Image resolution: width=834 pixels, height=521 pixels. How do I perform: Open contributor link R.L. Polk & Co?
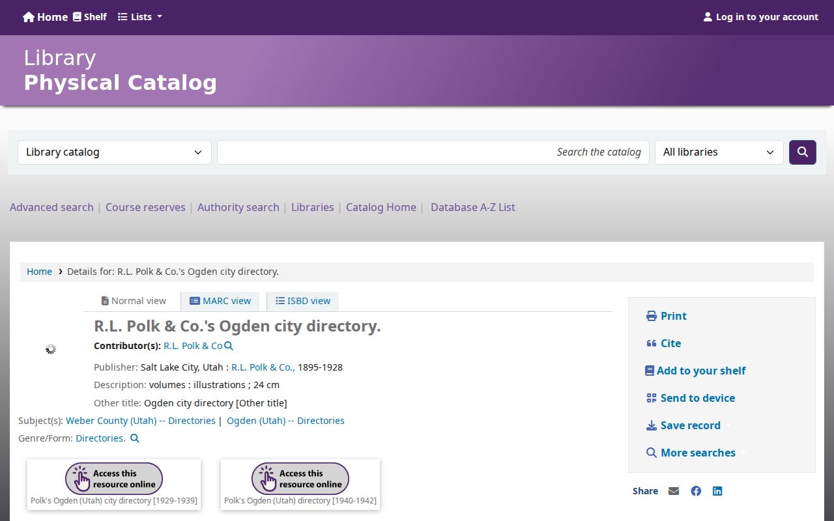tap(193, 346)
